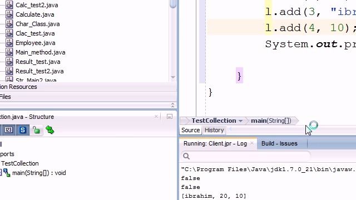Open Running: Client.jpr - Log tab
Screen dimensions: 356x200
(x=215, y=143)
